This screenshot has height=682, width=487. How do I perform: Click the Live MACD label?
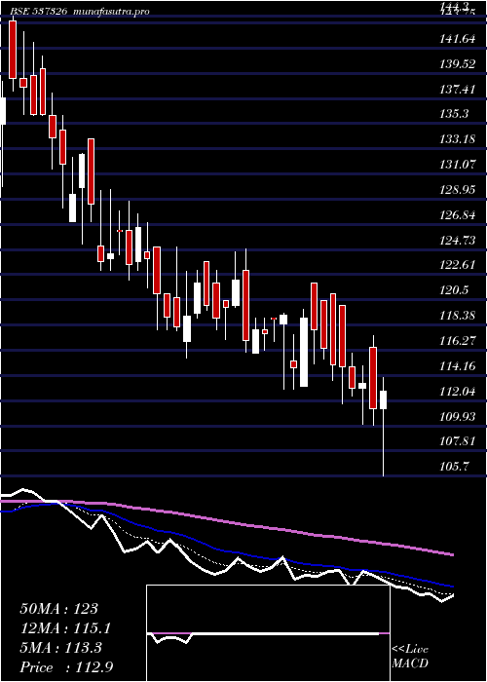[x=410, y=657]
